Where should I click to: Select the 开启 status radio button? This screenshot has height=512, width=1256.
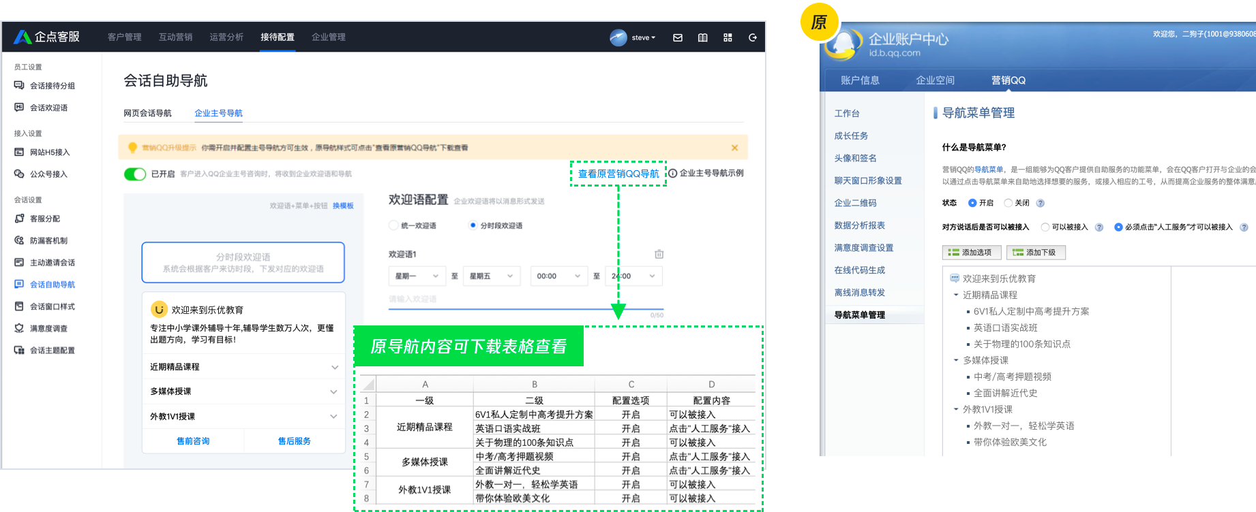972,203
